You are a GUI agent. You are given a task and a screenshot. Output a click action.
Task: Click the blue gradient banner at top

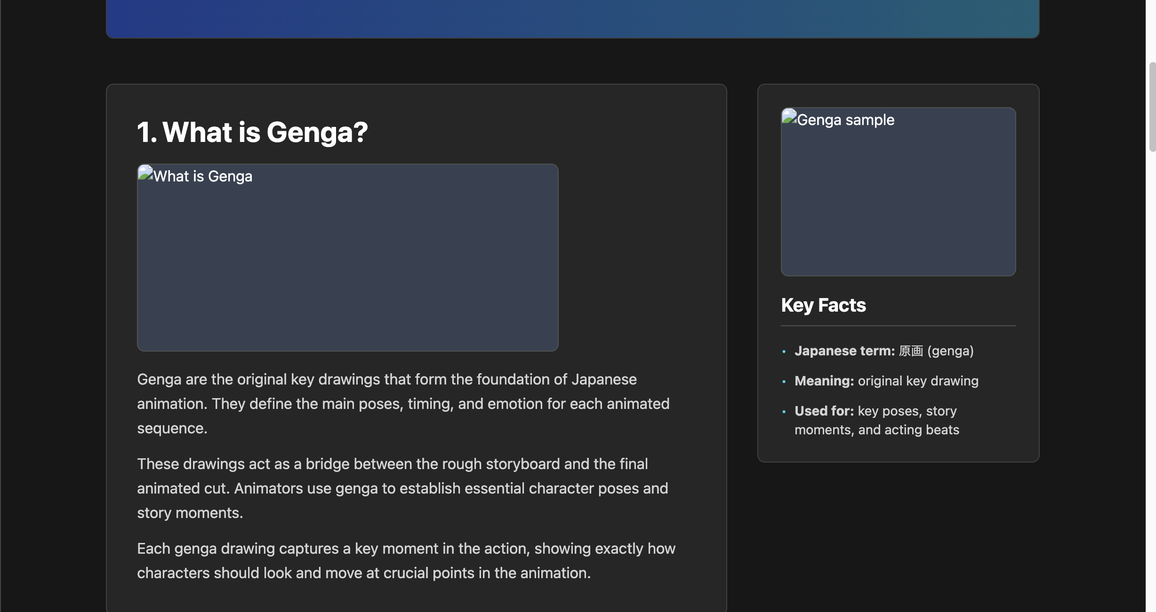[572, 18]
